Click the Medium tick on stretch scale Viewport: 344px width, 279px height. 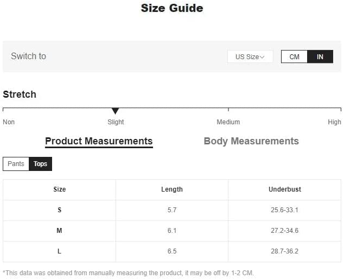(x=228, y=109)
